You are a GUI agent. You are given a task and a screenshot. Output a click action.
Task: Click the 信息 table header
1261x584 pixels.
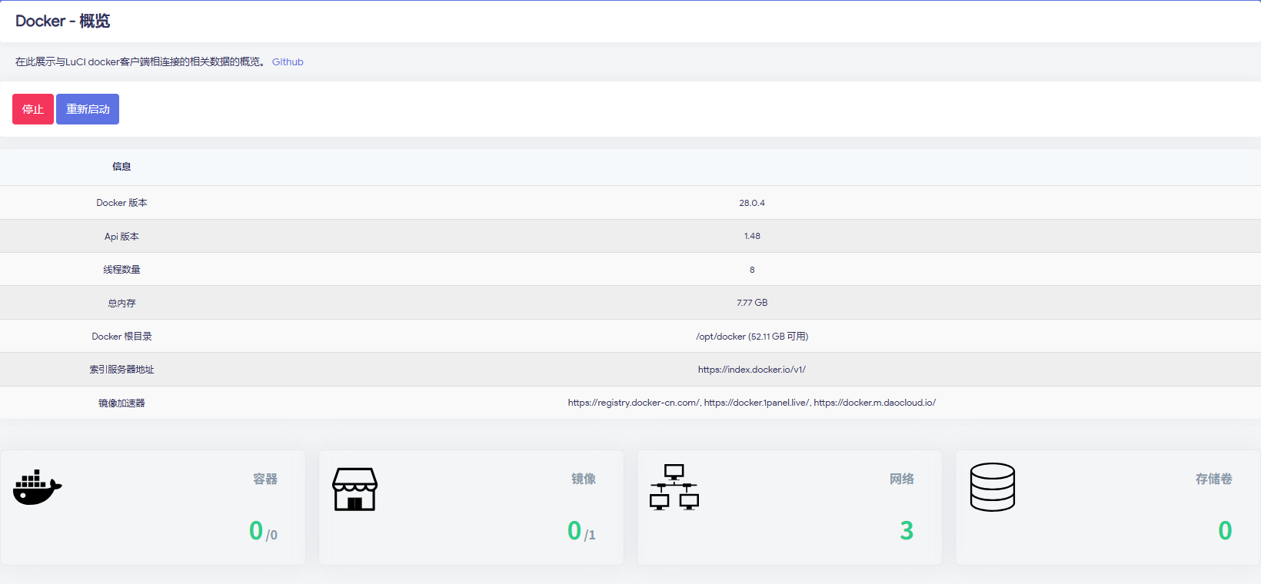121,167
